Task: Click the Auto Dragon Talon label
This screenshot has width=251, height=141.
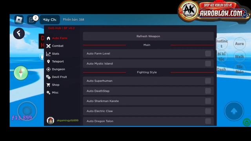Action: pyautogui.click(x=100, y=121)
